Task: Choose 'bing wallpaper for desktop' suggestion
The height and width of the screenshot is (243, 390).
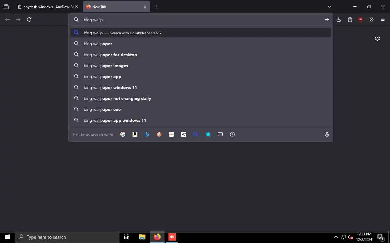Action: [x=201, y=55]
